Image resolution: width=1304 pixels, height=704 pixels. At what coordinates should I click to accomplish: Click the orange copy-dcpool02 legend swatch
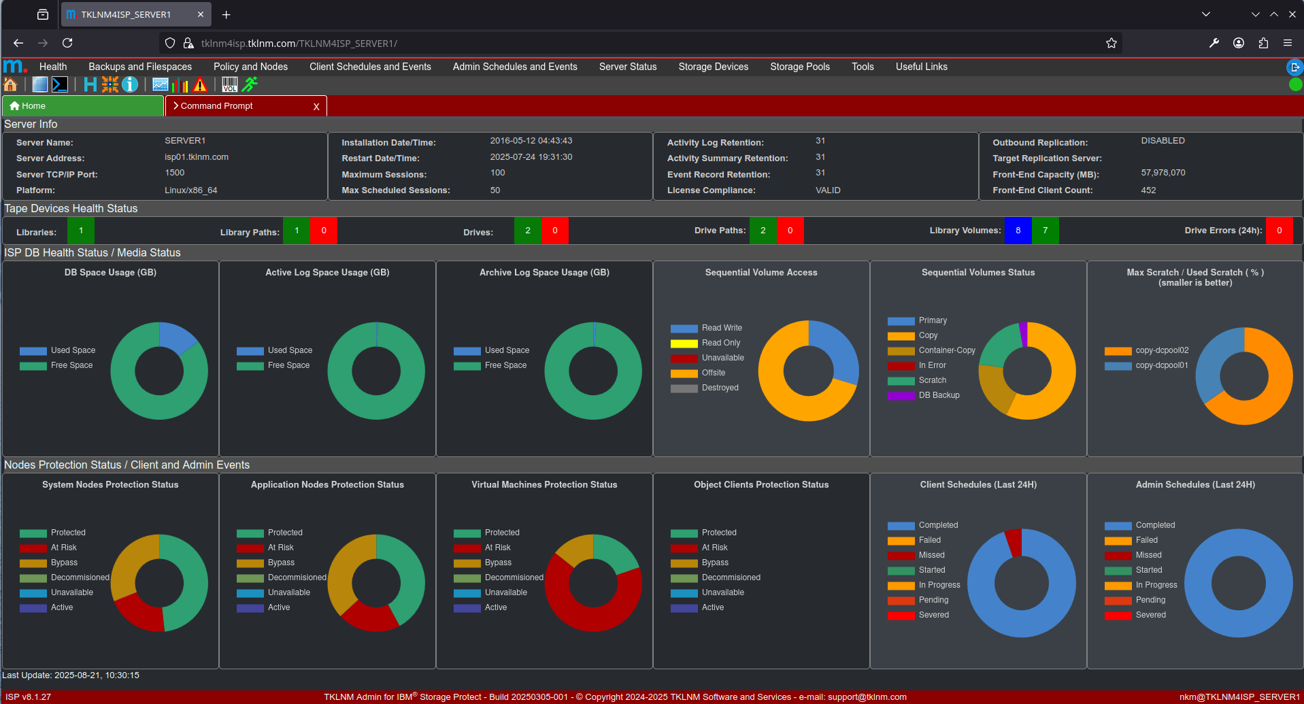1118,351
